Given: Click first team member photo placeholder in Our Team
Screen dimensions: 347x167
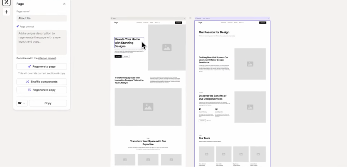Looking at the screenshot, I should 207,154.
